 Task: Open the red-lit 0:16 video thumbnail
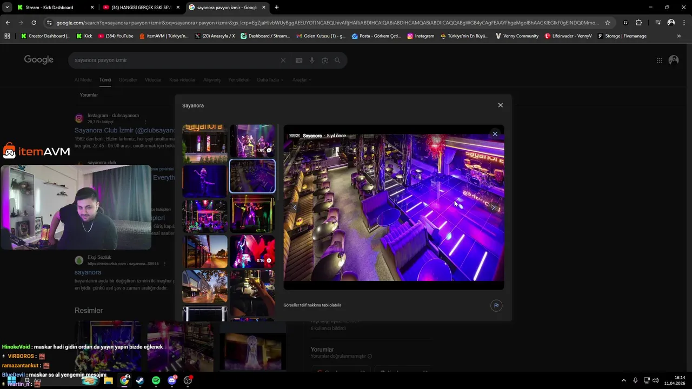(252, 251)
